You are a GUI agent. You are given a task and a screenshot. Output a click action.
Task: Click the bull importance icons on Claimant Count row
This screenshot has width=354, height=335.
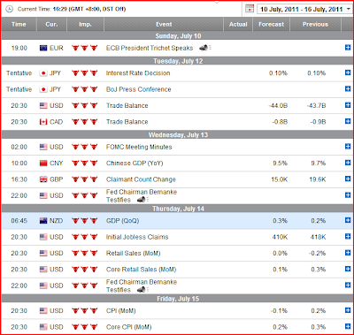click(x=85, y=179)
